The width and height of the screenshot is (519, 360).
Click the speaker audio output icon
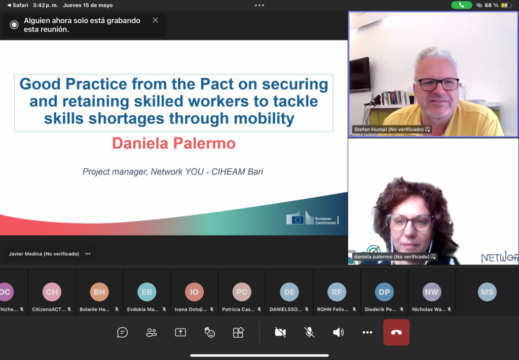[338, 332]
